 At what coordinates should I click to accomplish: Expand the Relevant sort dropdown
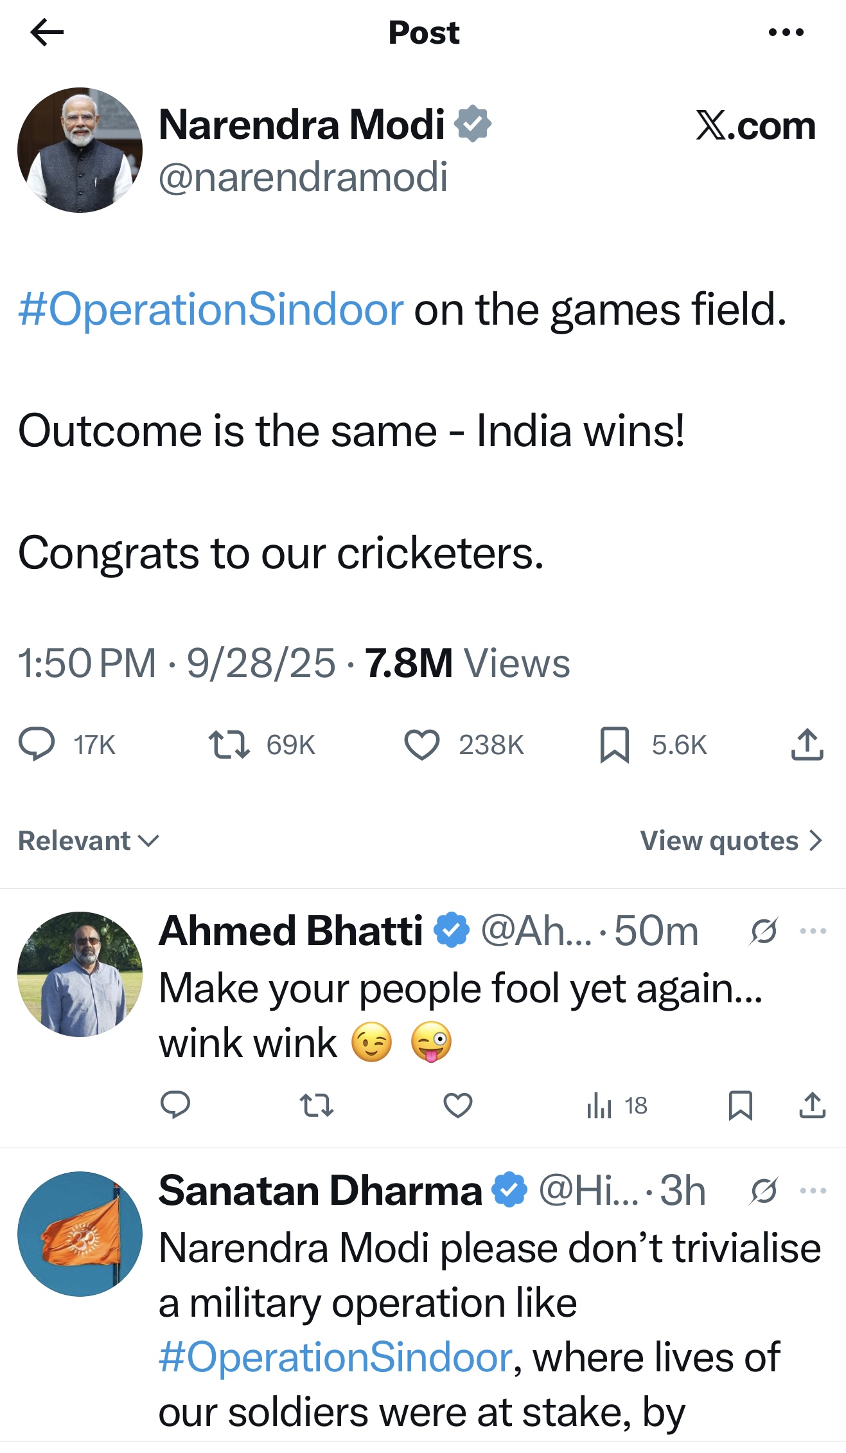pos(89,841)
